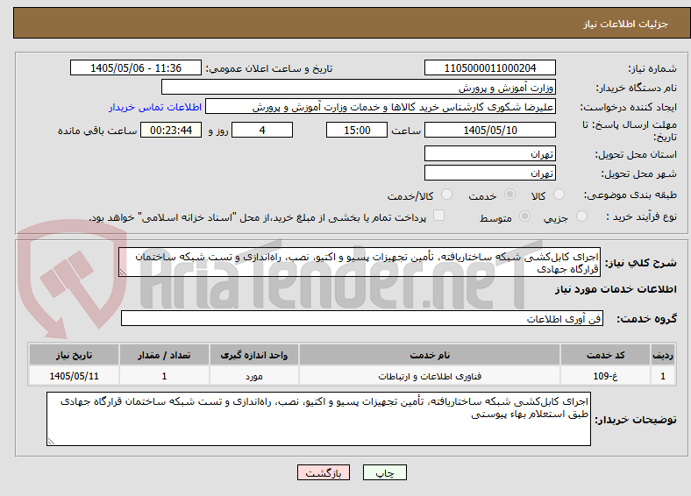Click the remaining days field showing 4
Viewport: 691px width, 496px height.
tap(262, 130)
